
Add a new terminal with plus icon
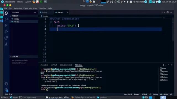(163, 65)
